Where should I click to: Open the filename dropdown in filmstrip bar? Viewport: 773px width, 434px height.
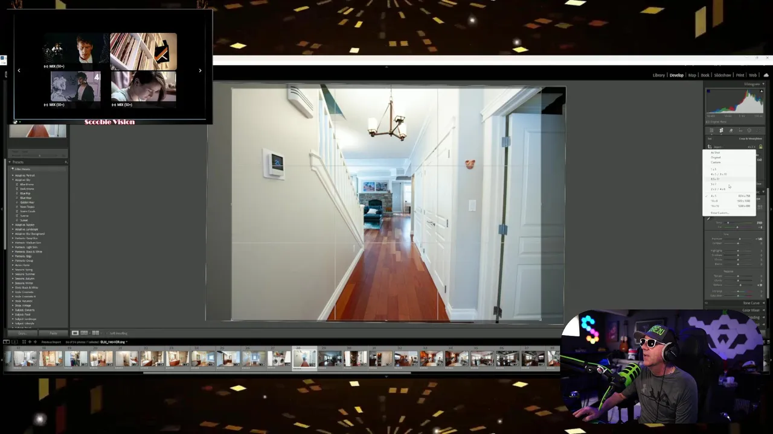(126, 342)
